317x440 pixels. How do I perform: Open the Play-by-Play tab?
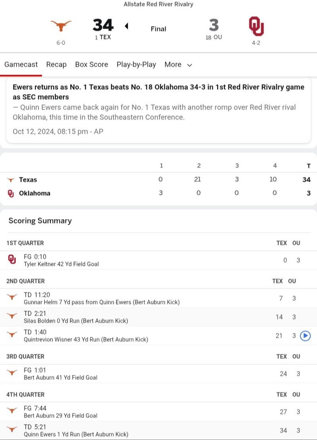point(136,65)
